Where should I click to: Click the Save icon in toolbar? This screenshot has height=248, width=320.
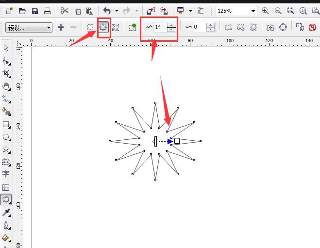pos(35,11)
